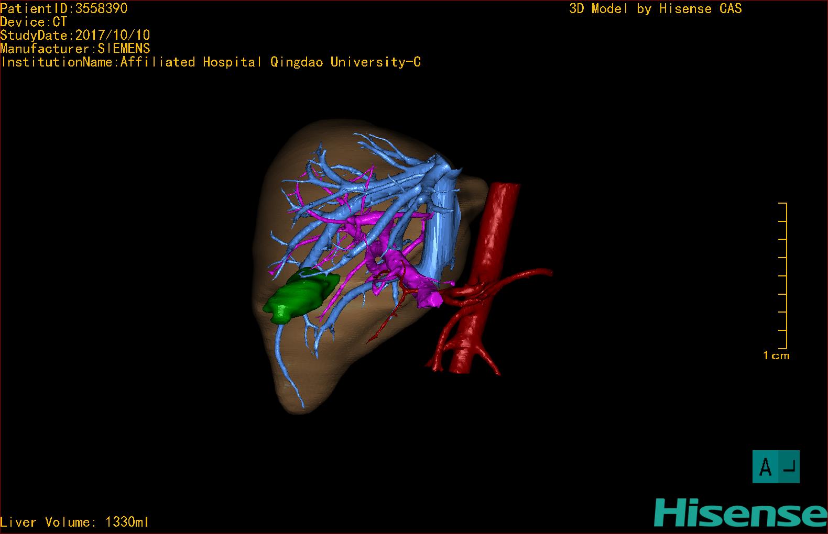
Task: Select the StudyDate:2017/10/10 text
Action: pos(75,35)
